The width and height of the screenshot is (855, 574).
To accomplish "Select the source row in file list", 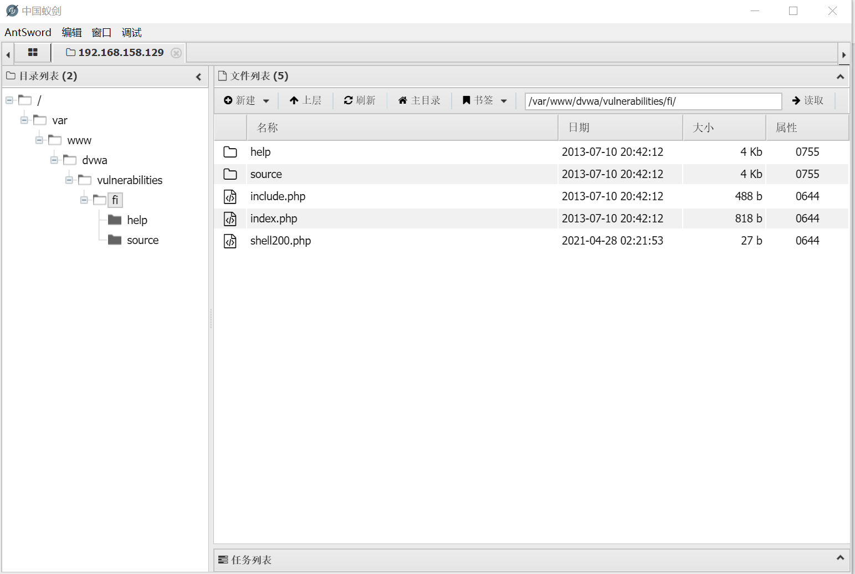I will (531, 174).
